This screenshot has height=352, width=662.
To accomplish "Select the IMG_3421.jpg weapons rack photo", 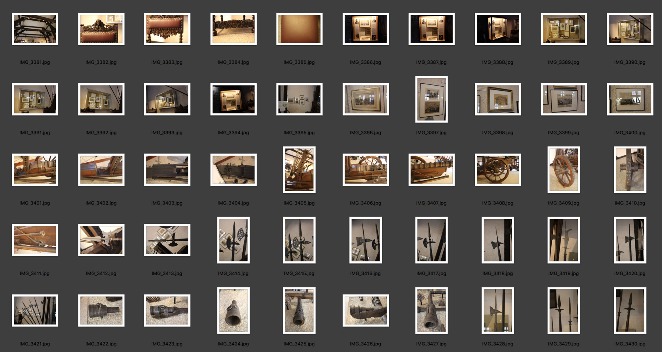I will [x=35, y=310].
